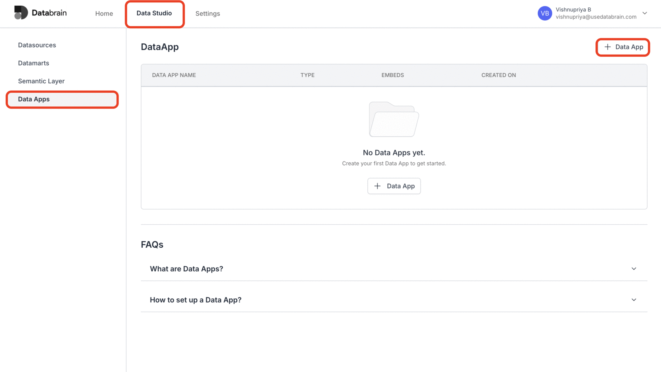Click the VB user avatar
This screenshot has height=372, width=661.
(545, 13)
